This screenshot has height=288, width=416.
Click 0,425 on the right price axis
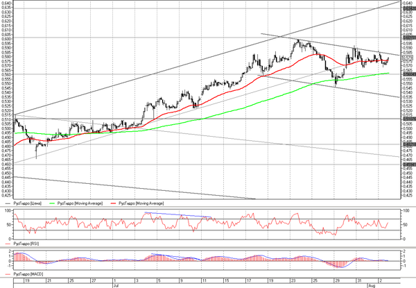tap(408, 196)
